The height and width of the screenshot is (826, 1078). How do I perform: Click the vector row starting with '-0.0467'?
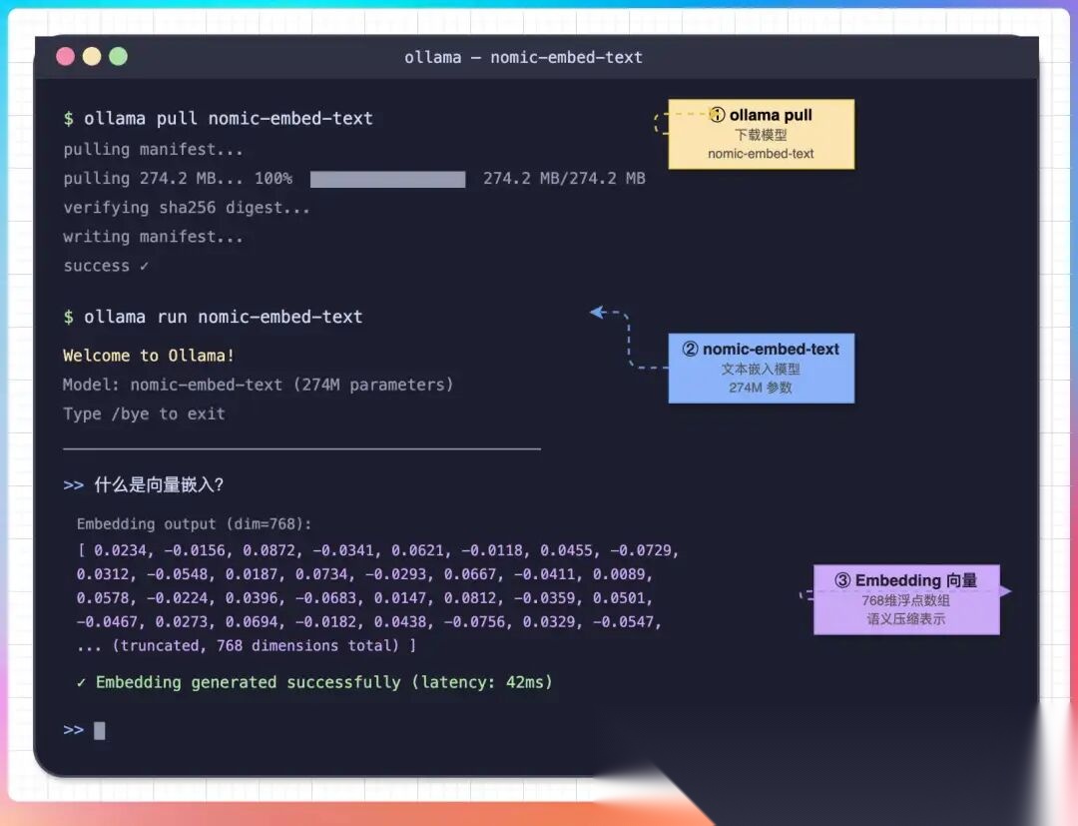tap(368, 622)
